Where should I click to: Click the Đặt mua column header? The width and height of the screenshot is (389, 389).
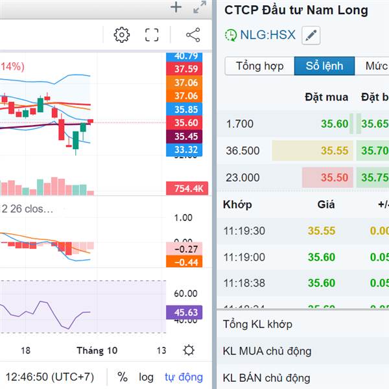click(327, 97)
